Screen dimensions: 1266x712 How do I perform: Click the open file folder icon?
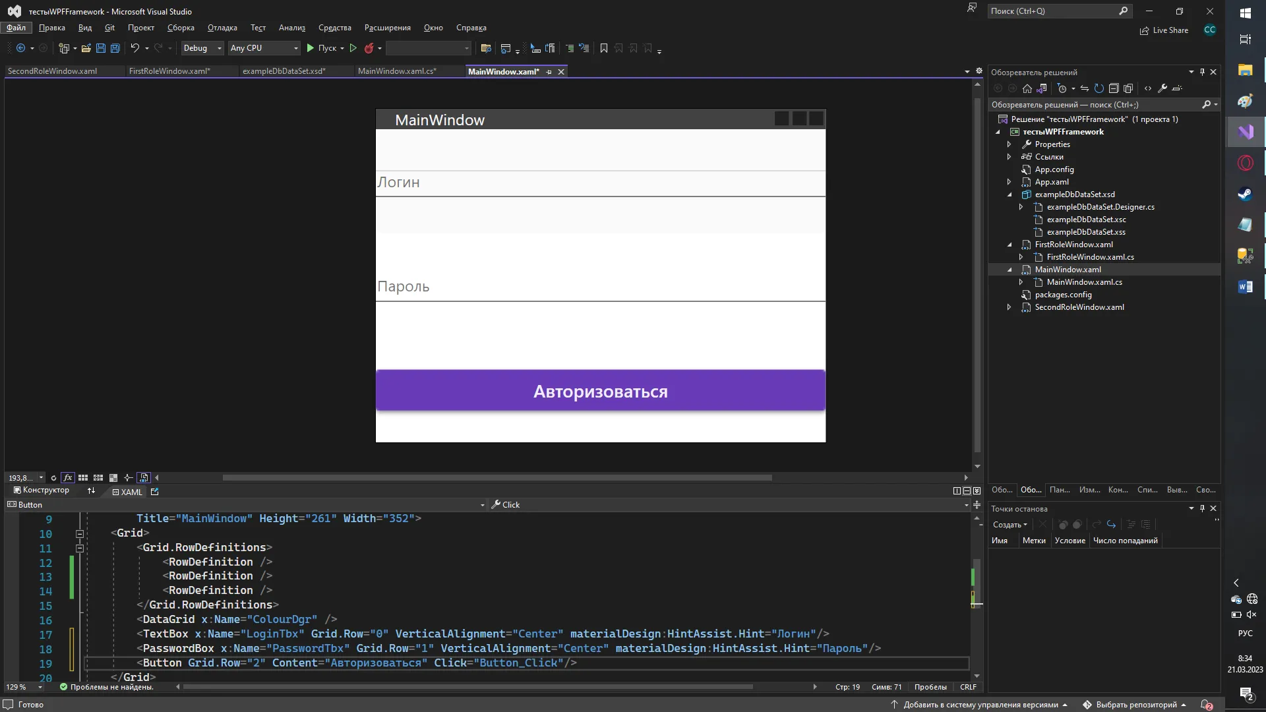pos(86,48)
